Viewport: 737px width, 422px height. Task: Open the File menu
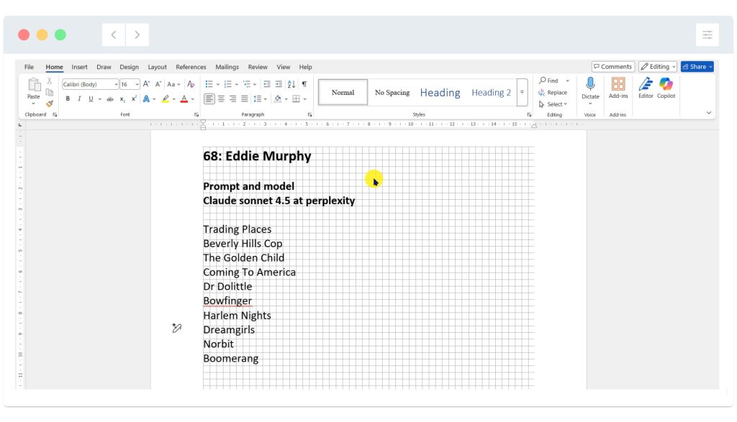[x=29, y=67]
